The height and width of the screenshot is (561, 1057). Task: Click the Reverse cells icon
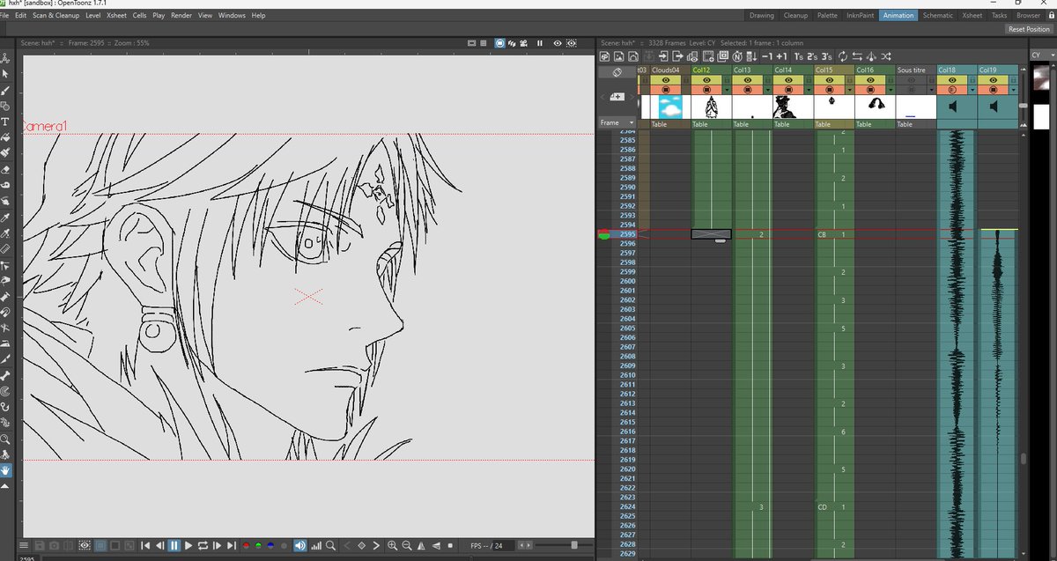point(858,56)
